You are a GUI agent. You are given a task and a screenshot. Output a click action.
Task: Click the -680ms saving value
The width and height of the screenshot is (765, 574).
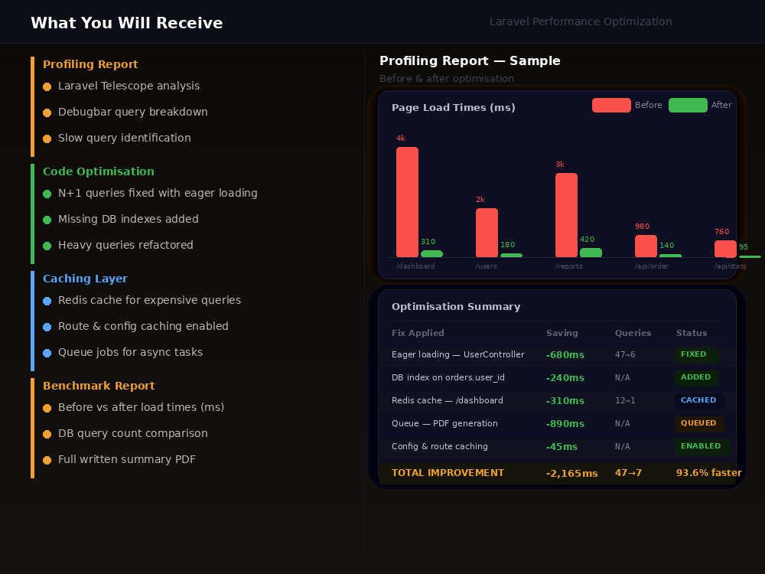point(565,355)
